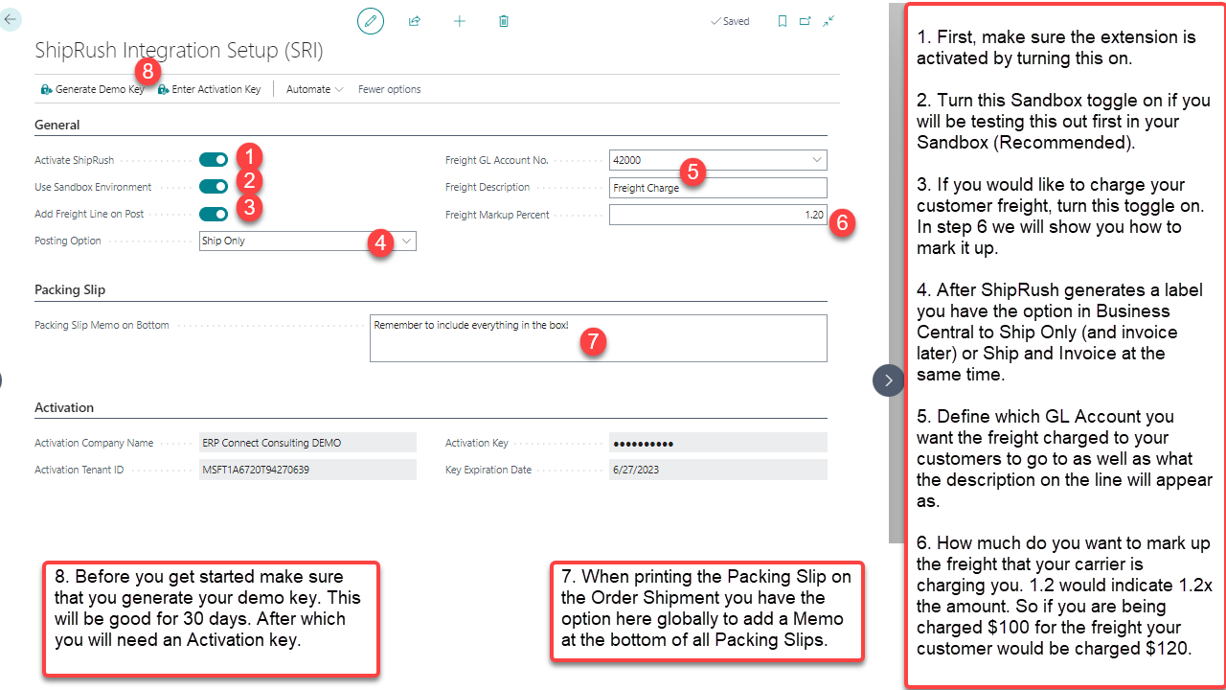Click the Use Sandbox Environment label
The image size is (1226, 690).
point(93,187)
